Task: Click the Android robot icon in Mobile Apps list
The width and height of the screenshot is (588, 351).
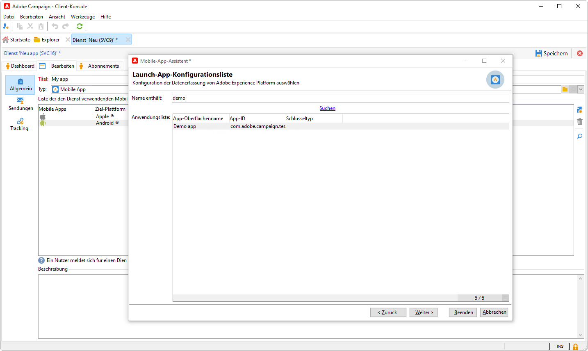Action: (x=43, y=123)
